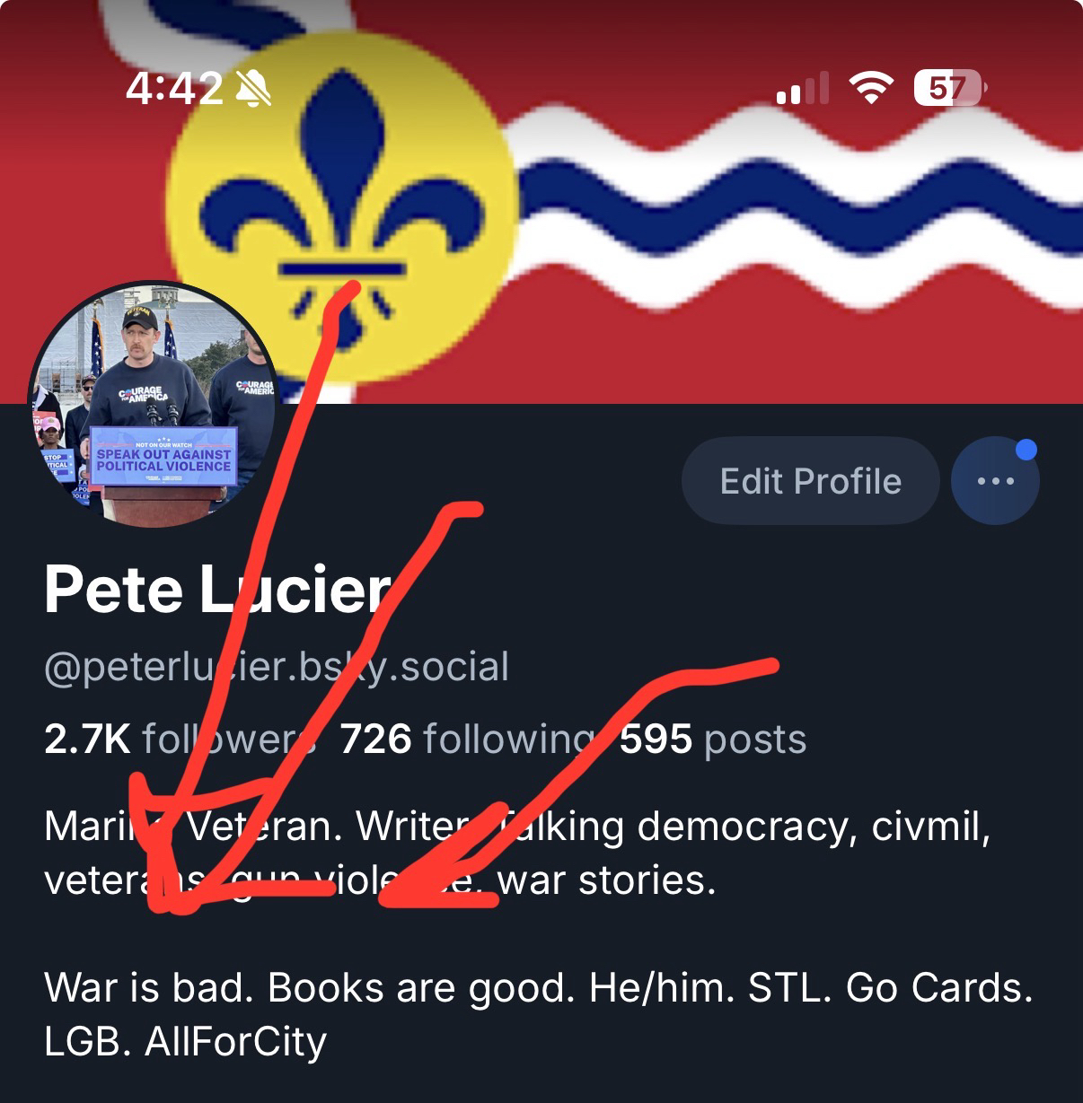The height and width of the screenshot is (1103, 1083).
Task: Open the three-dot more options menu
Action: (995, 481)
